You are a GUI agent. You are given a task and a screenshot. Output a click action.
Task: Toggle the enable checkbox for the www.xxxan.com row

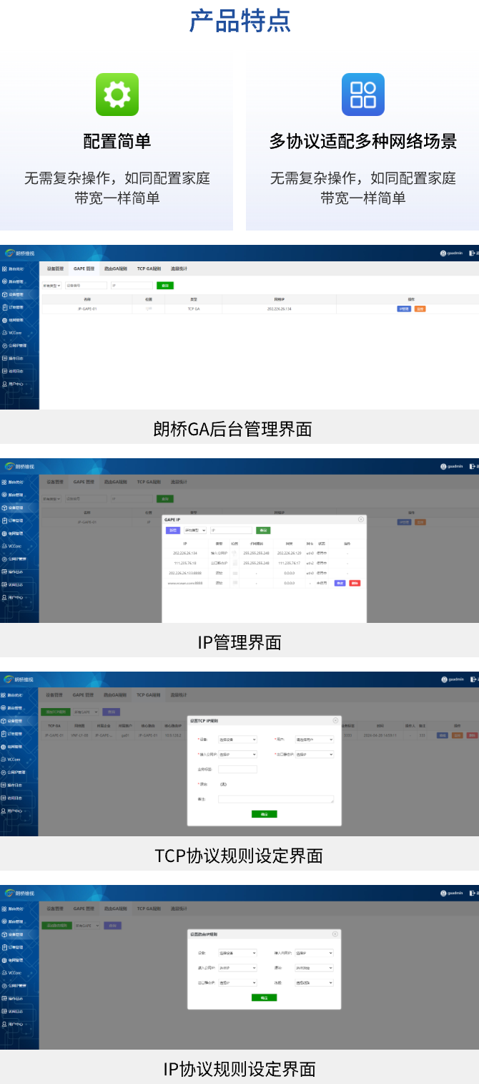[x=234, y=583]
